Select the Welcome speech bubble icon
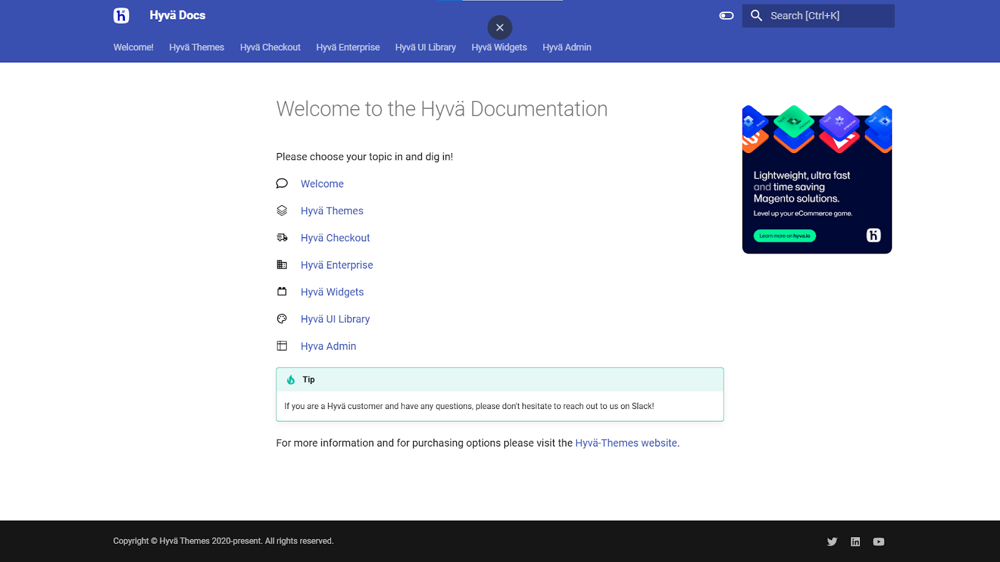The width and height of the screenshot is (1000, 562). [x=282, y=183]
